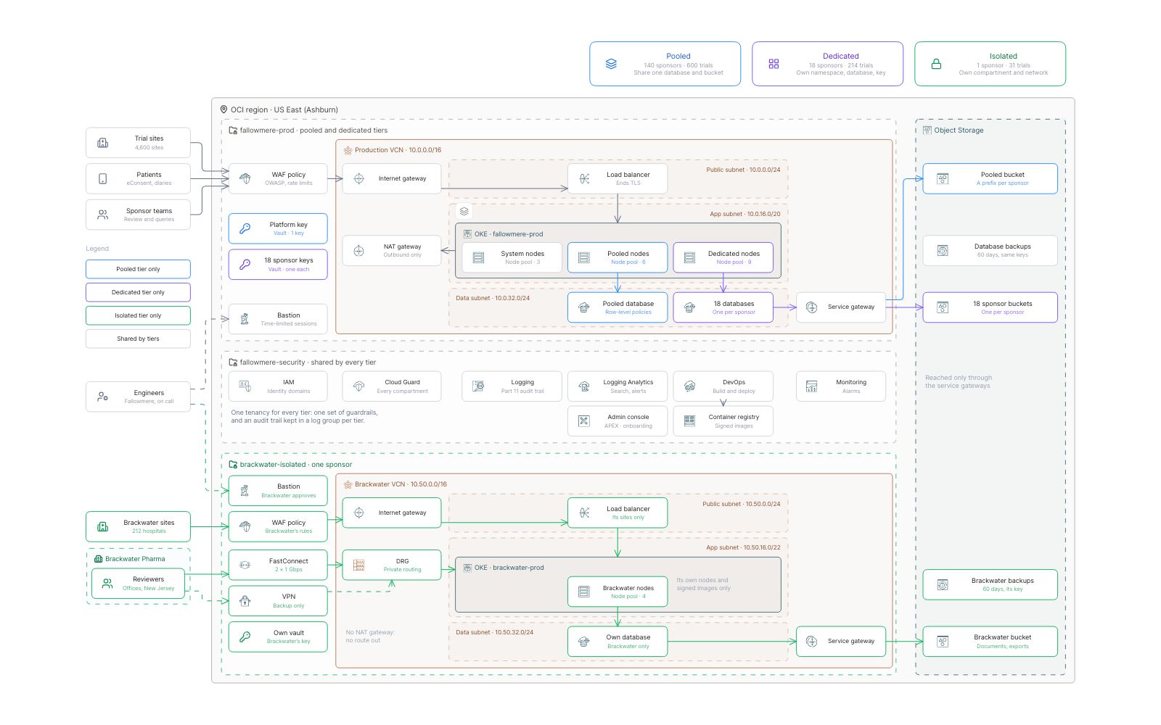The image size is (1161, 725).
Task: Click the 'Production VCN · 10.0.0.0/16' label
Action: click(x=398, y=150)
